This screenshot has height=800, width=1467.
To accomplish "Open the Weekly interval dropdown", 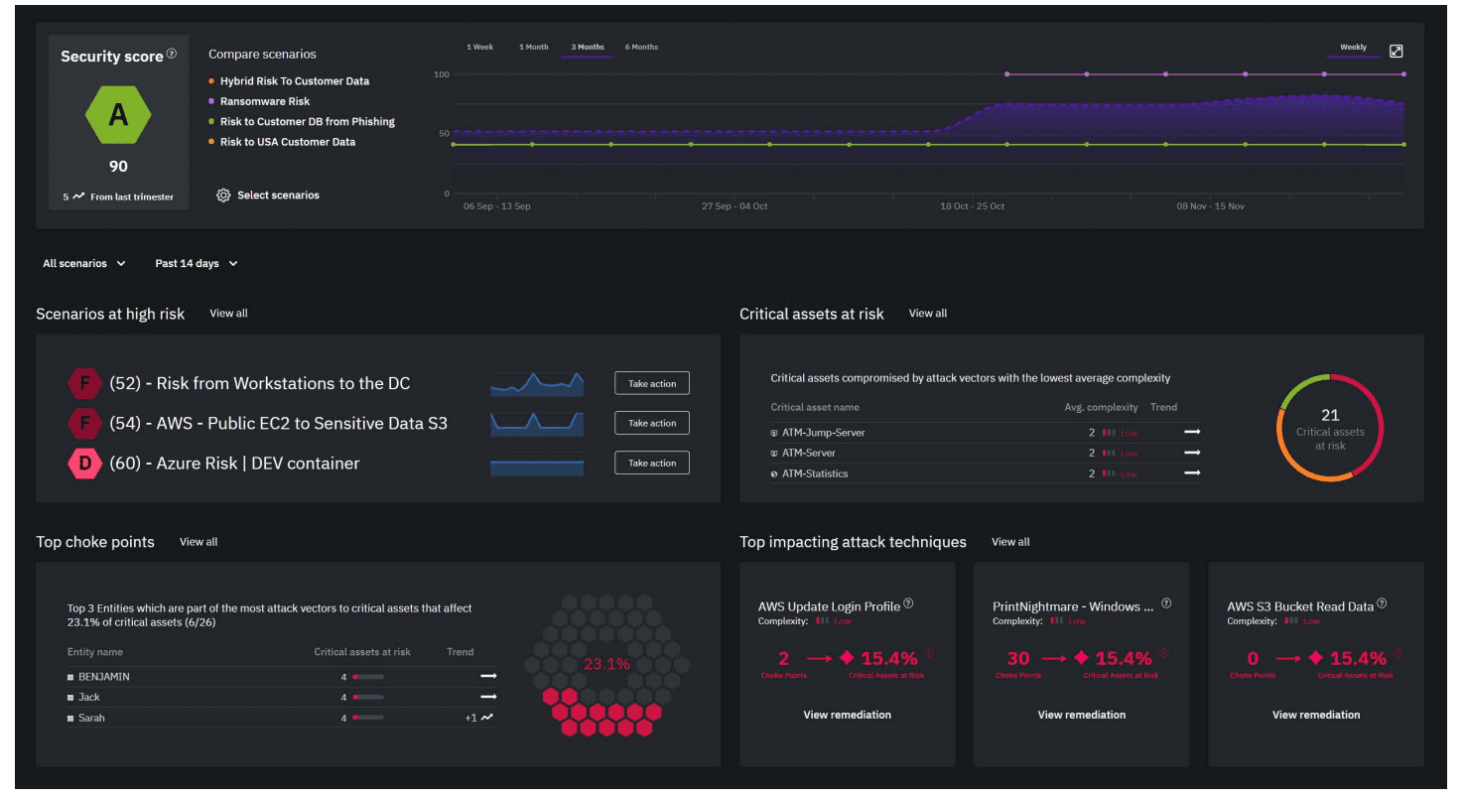I will click(1354, 47).
